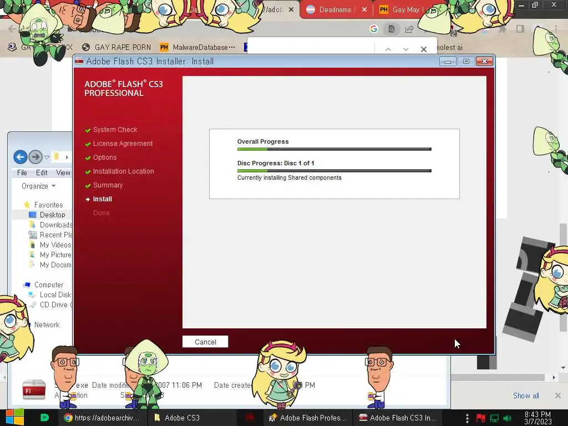This screenshot has width=568, height=426.
Task: Click the vertical scrollbar down arrow
Action: [x=564, y=368]
